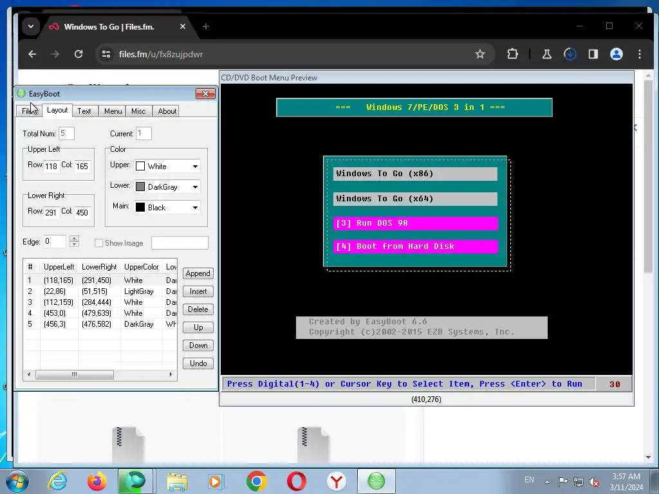The image size is (659, 494).
Task: Switch to the Menu tab
Action: click(x=113, y=111)
